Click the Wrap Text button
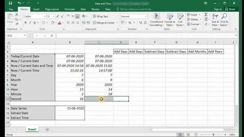 click(100, 16)
